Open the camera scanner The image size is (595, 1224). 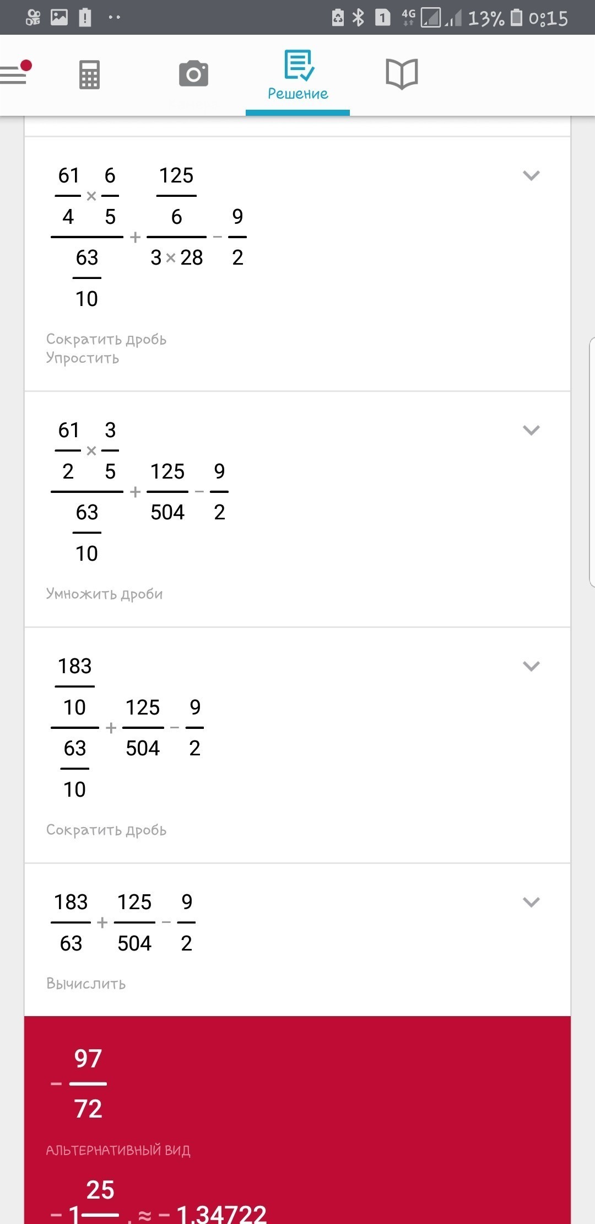point(193,74)
